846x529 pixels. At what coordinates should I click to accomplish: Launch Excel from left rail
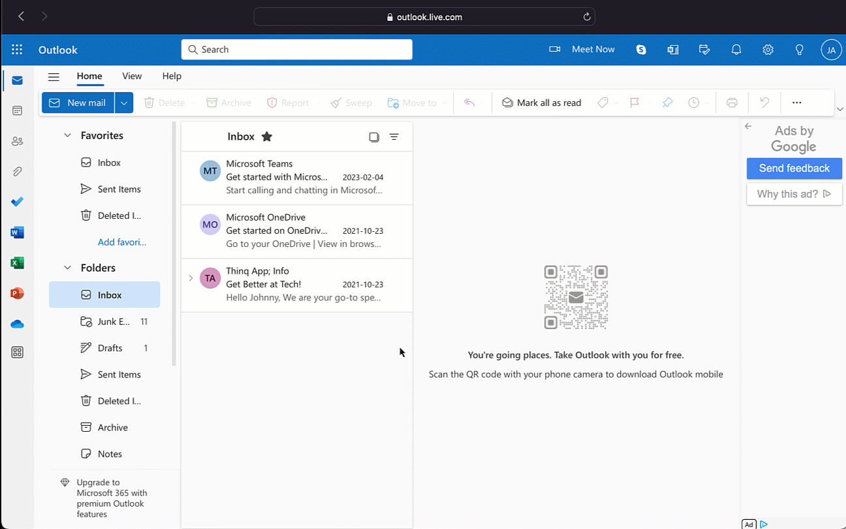[18, 263]
